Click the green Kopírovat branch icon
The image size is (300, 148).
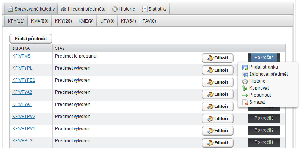pyautogui.click(x=245, y=88)
